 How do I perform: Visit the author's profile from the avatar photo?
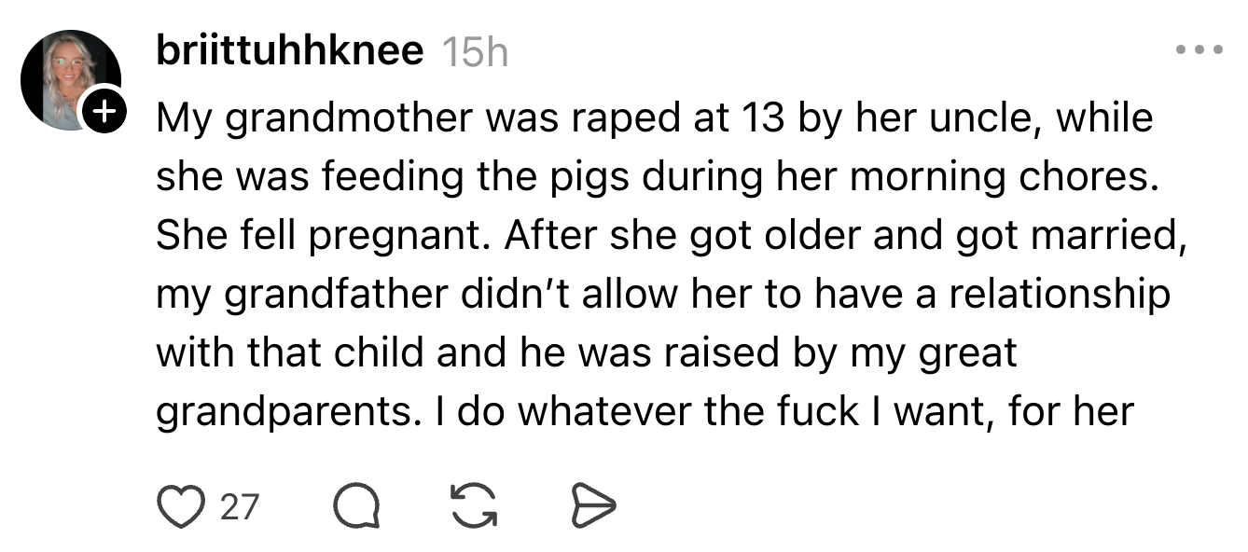[65, 75]
